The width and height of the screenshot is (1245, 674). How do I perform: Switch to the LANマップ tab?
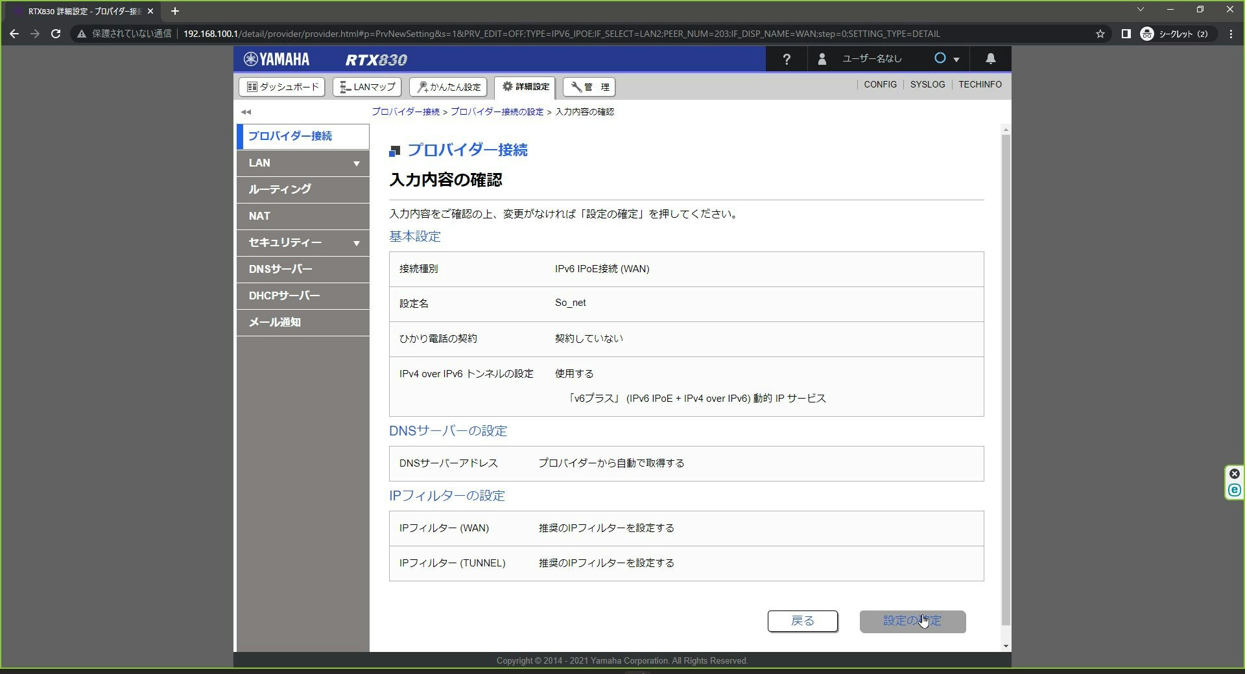coord(366,87)
